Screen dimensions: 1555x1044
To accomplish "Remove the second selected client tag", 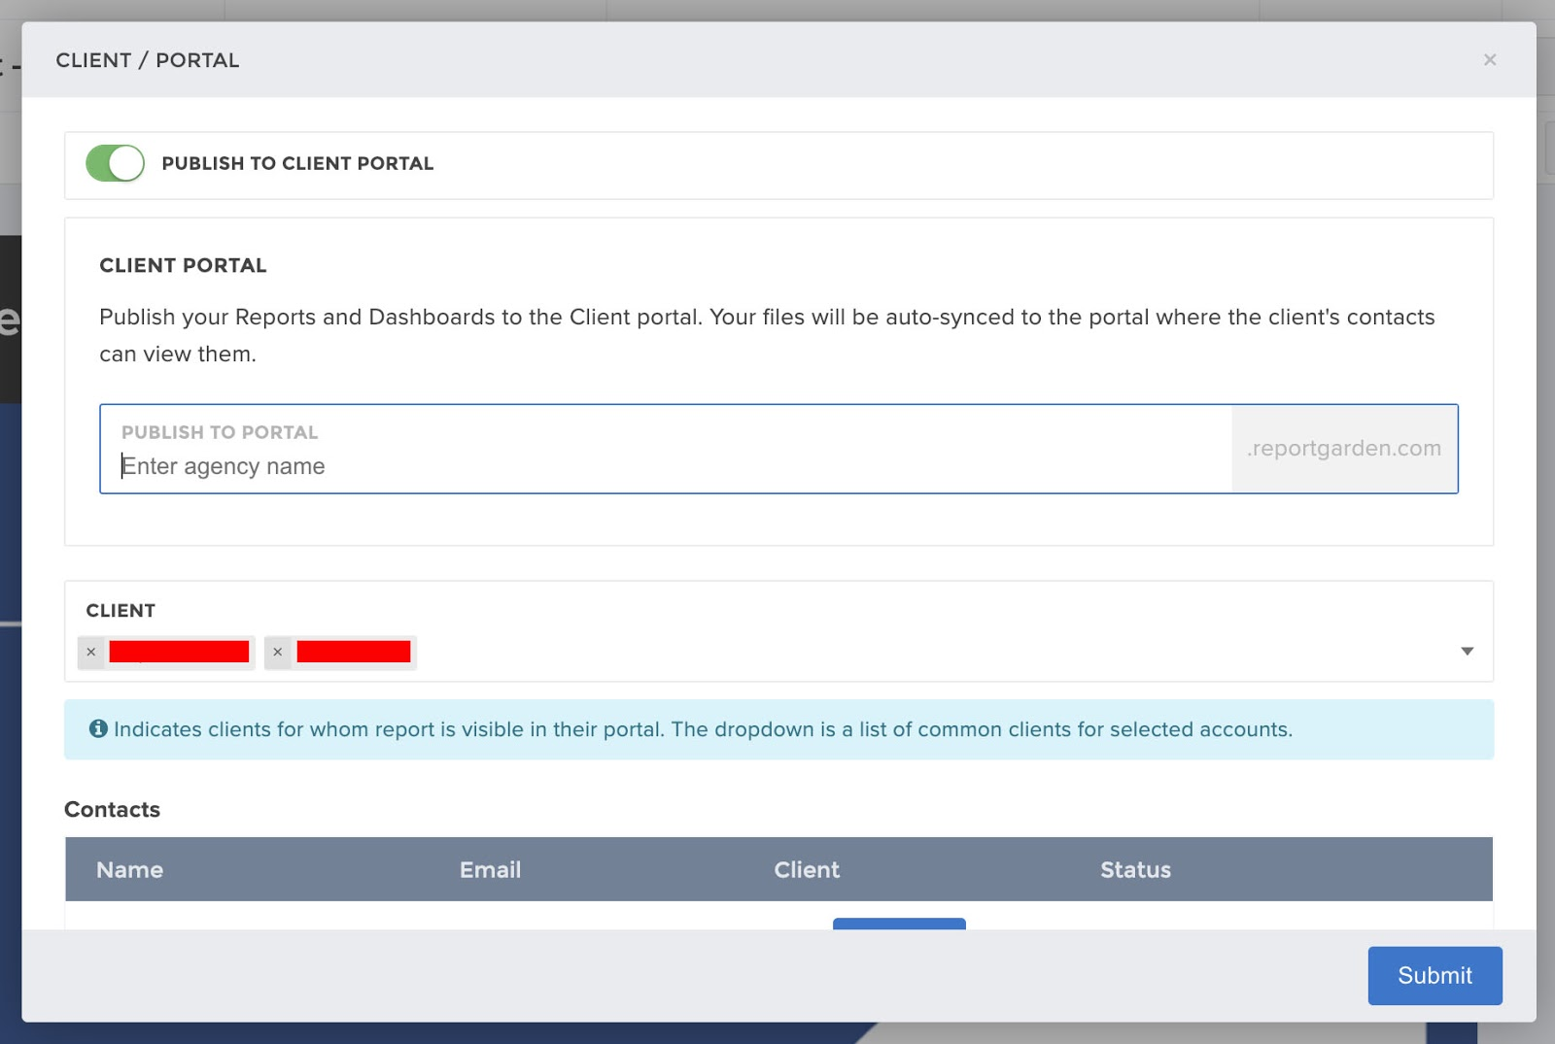I will point(278,652).
